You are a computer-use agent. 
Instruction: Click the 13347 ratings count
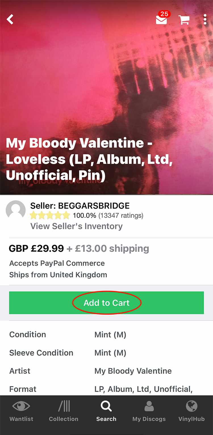coord(121,216)
